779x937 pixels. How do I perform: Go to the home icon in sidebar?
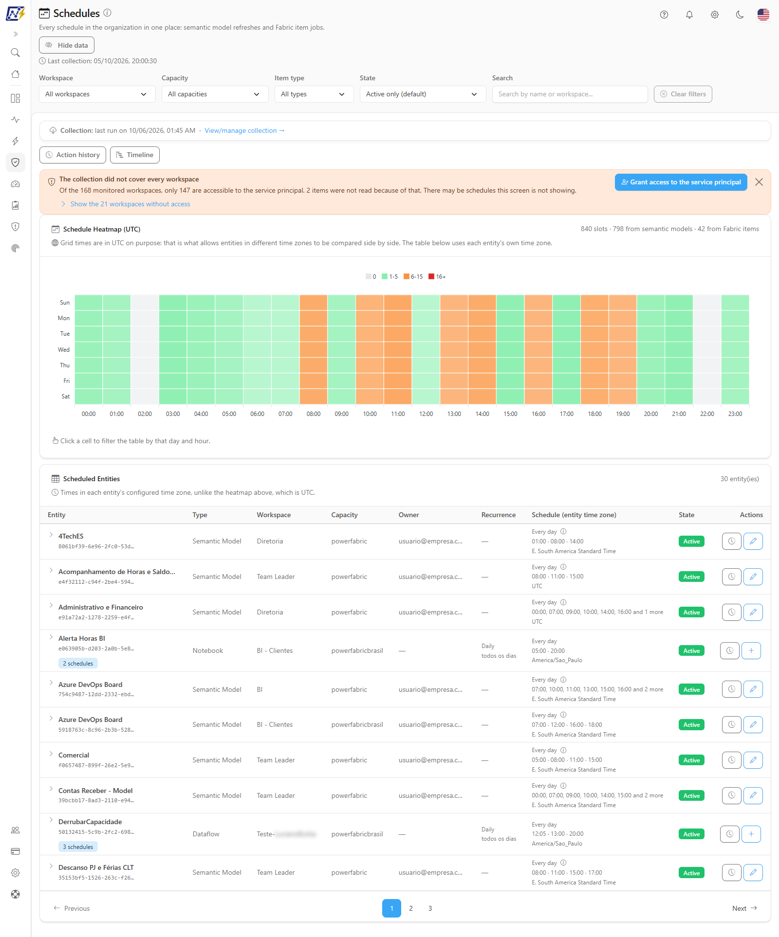coord(15,74)
